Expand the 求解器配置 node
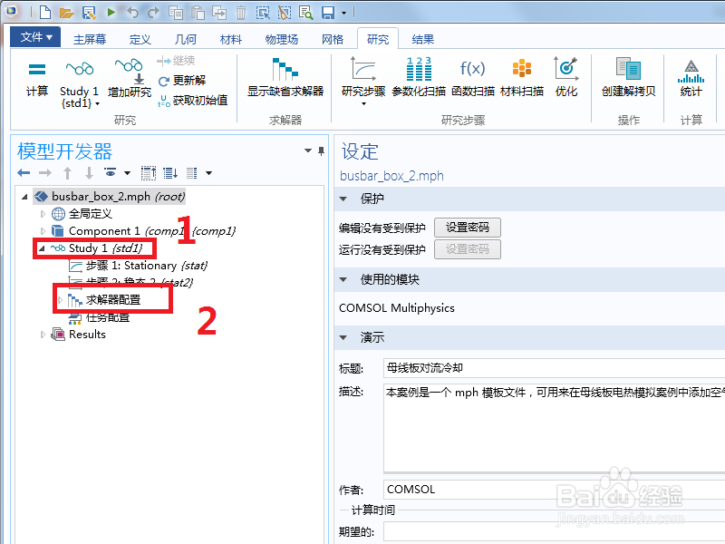 tap(60, 300)
